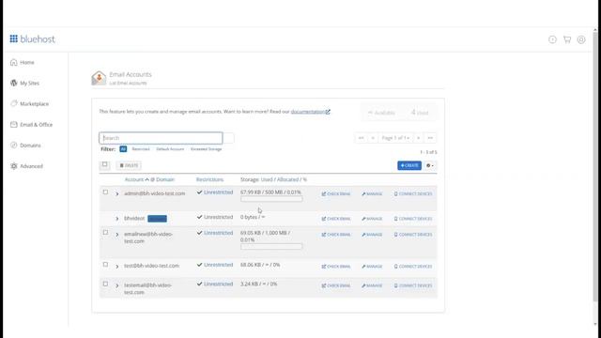This screenshot has width=601, height=338.
Task: Focus the Search email accounts field
Action: point(161,138)
